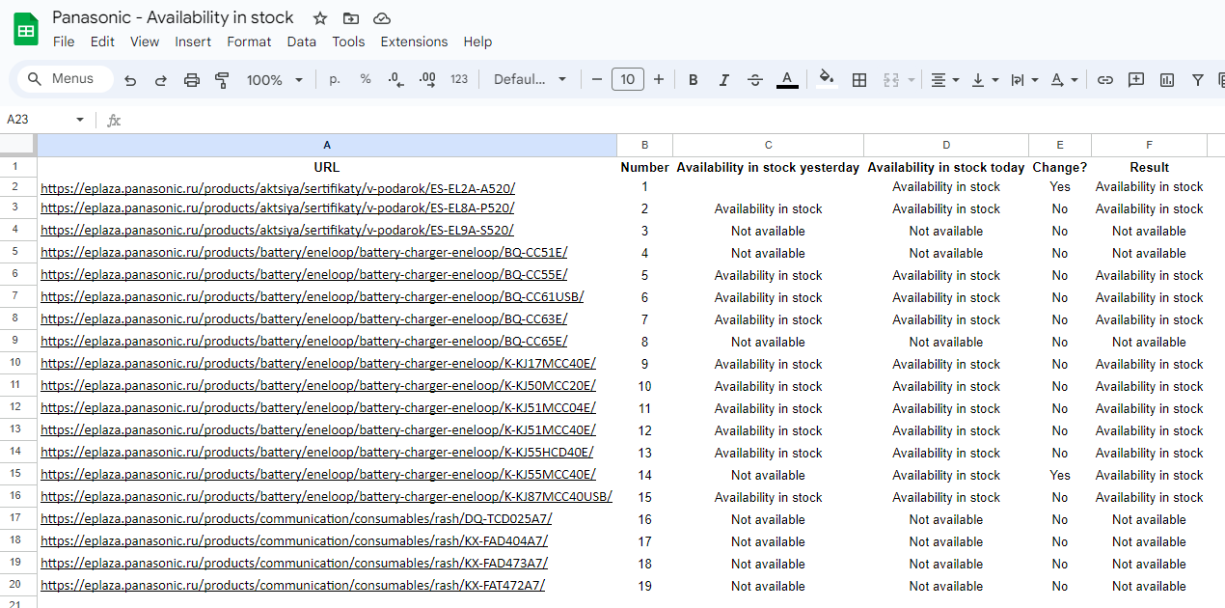Image resolution: width=1225 pixels, height=608 pixels.
Task: Redo the last action
Action: coord(161,80)
